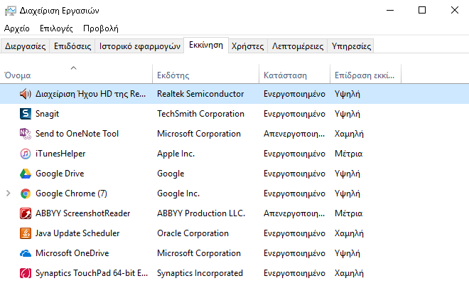Click the Send to OneNote Tool icon
469x308 pixels.
tap(26, 134)
